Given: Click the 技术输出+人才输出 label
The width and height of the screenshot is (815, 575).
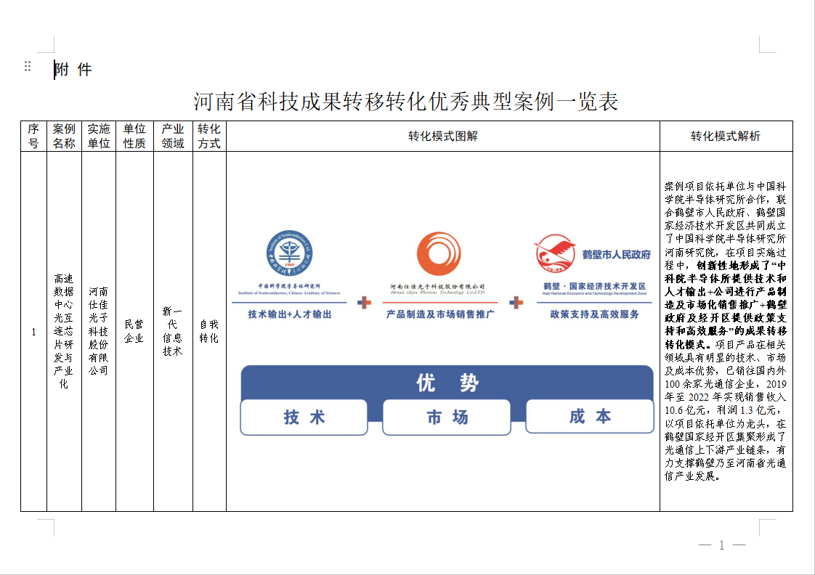Looking at the screenshot, I should [x=290, y=314].
